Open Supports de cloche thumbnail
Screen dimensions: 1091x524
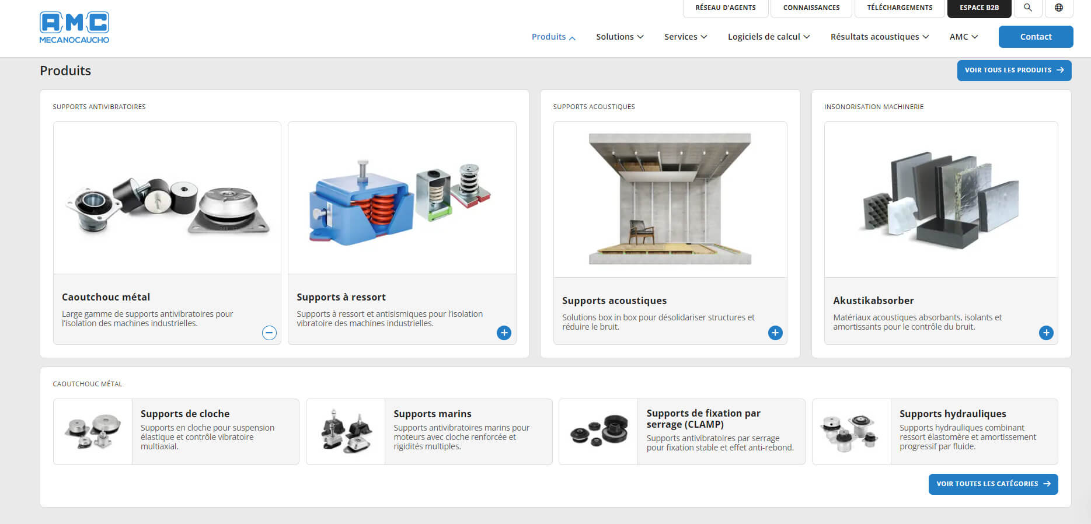point(93,432)
